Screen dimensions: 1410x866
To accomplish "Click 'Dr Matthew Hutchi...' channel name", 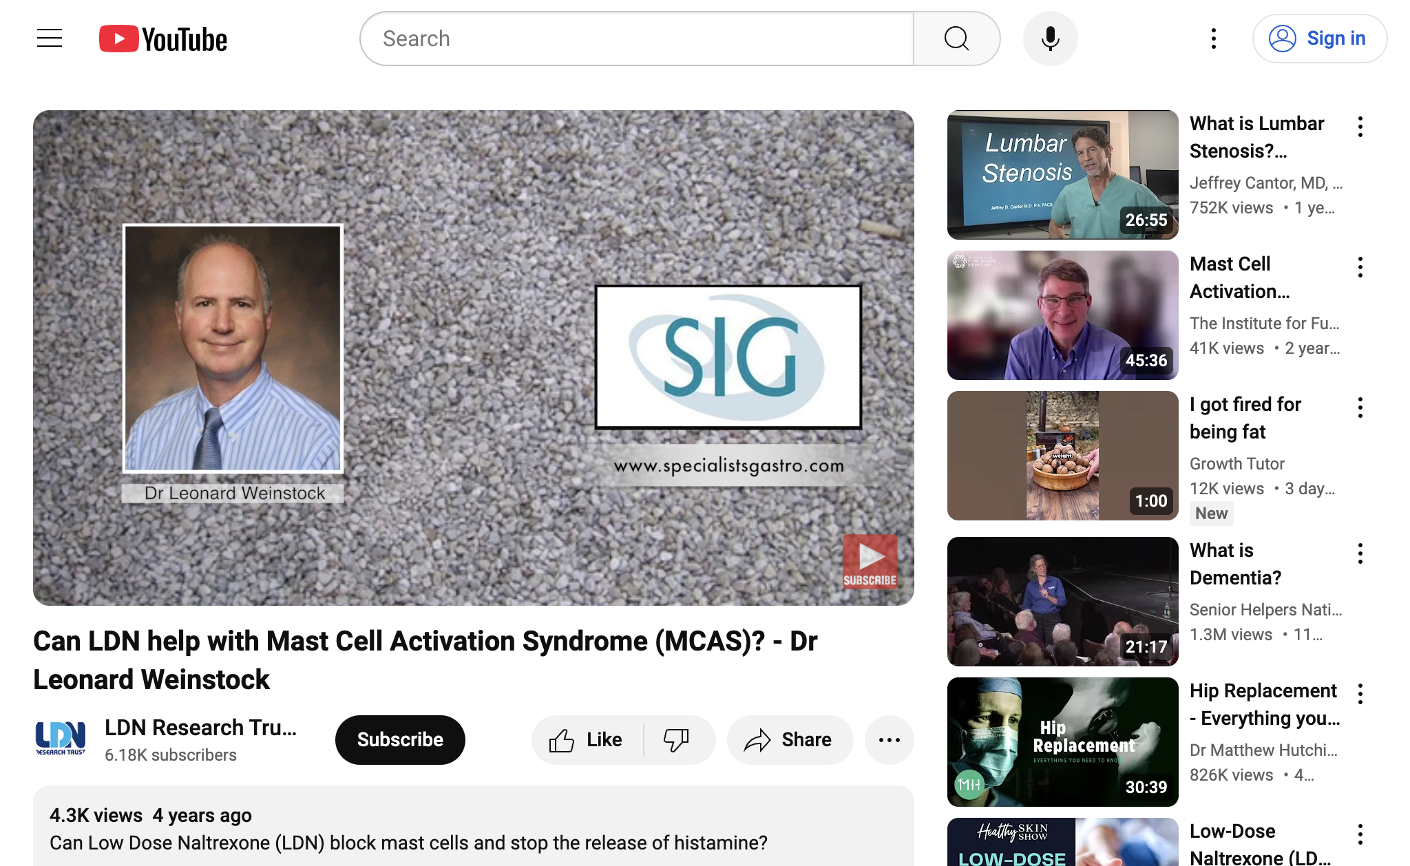I will pos(1263,750).
